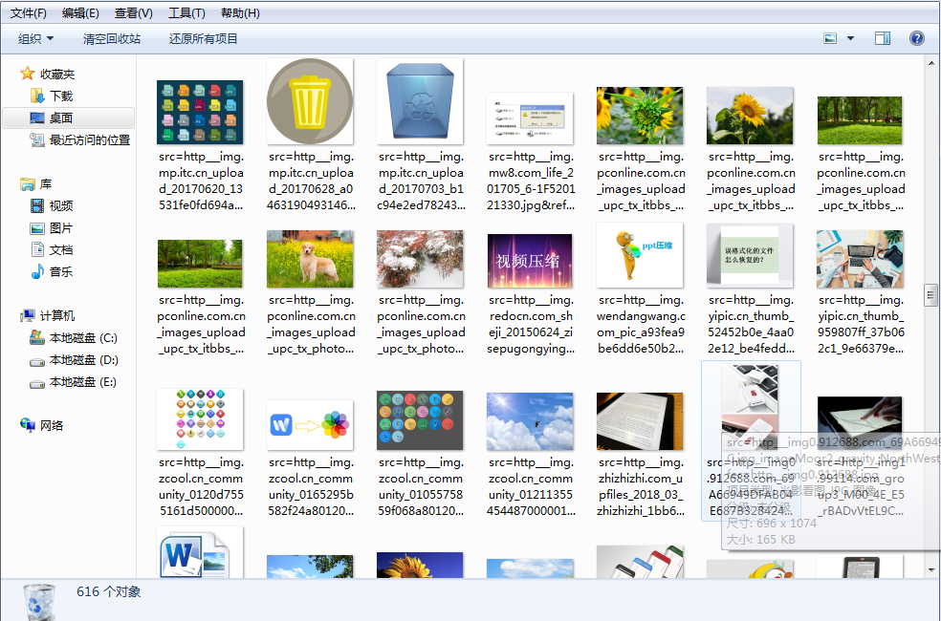The image size is (941, 621).
Task: Open the Videos (视频) library
Action: pos(60,205)
